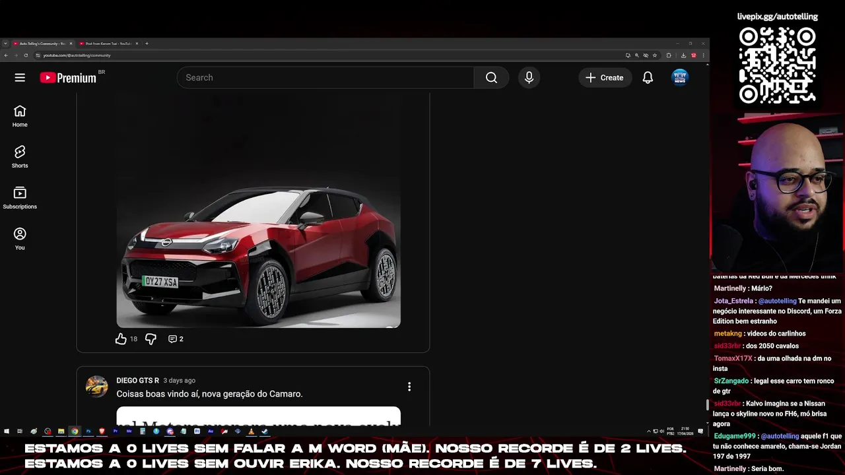Viewport: 845px width, 475px height.
Task: Start voice search with microphone icon
Action: 529,77
